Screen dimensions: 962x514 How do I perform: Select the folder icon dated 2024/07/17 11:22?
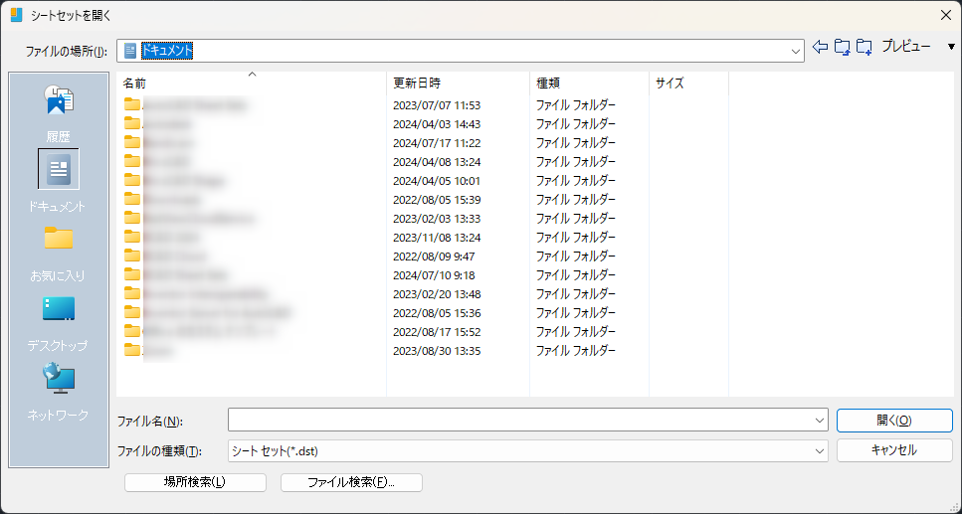[x=132, y=142]
